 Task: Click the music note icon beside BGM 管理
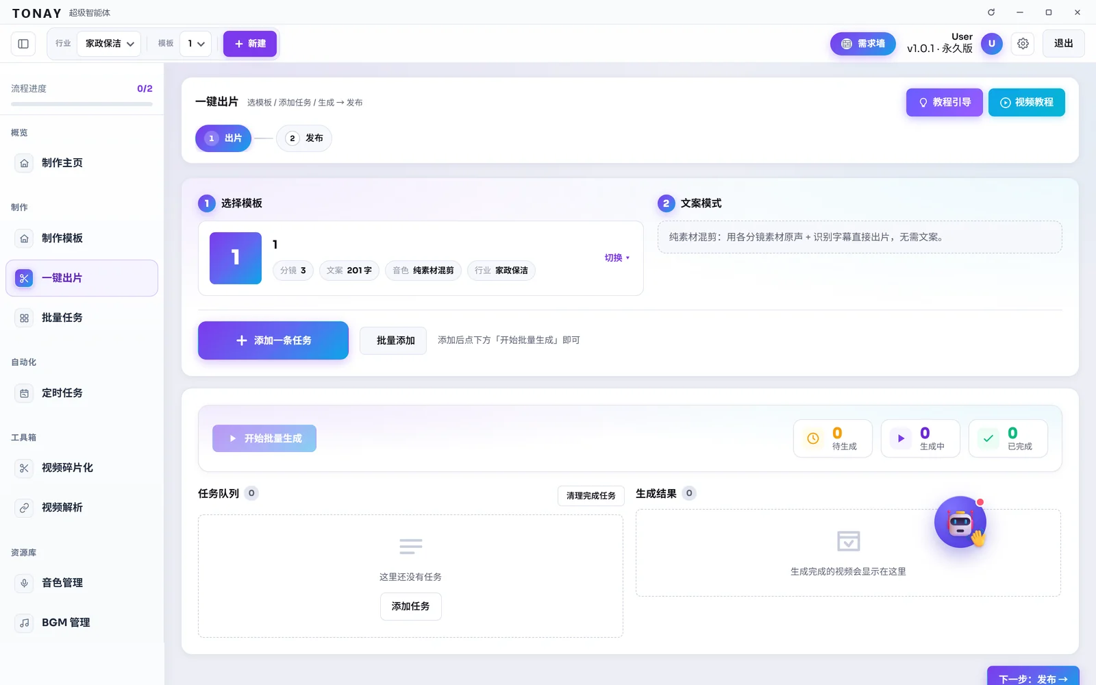click(24, 623)
